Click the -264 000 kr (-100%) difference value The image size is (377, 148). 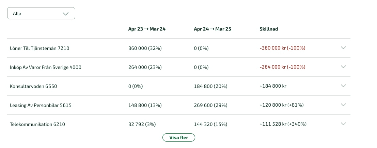[283, 67]
